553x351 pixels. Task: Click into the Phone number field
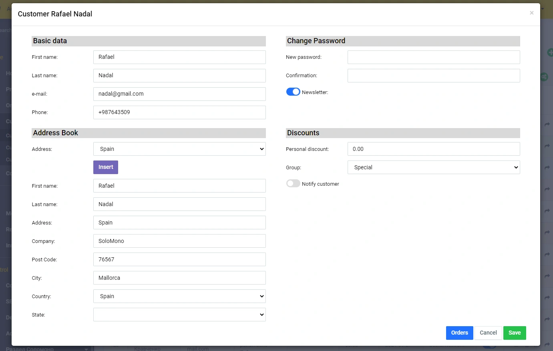(x=179, y=112)
